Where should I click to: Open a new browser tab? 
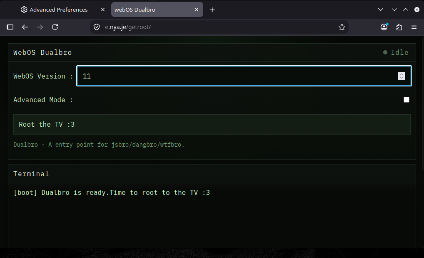(x=212, y=10)
